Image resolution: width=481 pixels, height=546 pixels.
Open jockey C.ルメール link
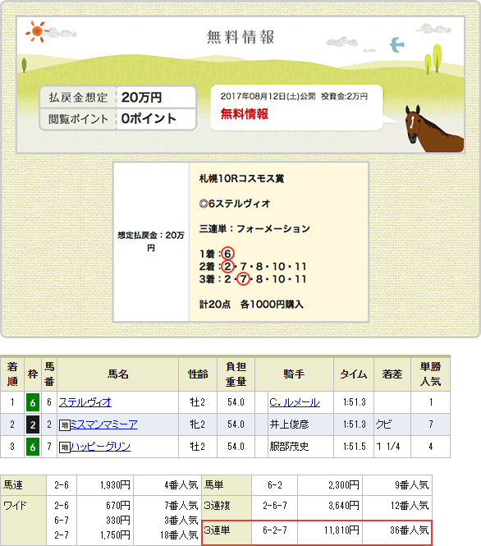pyautogui.click(x=295, y=402)
